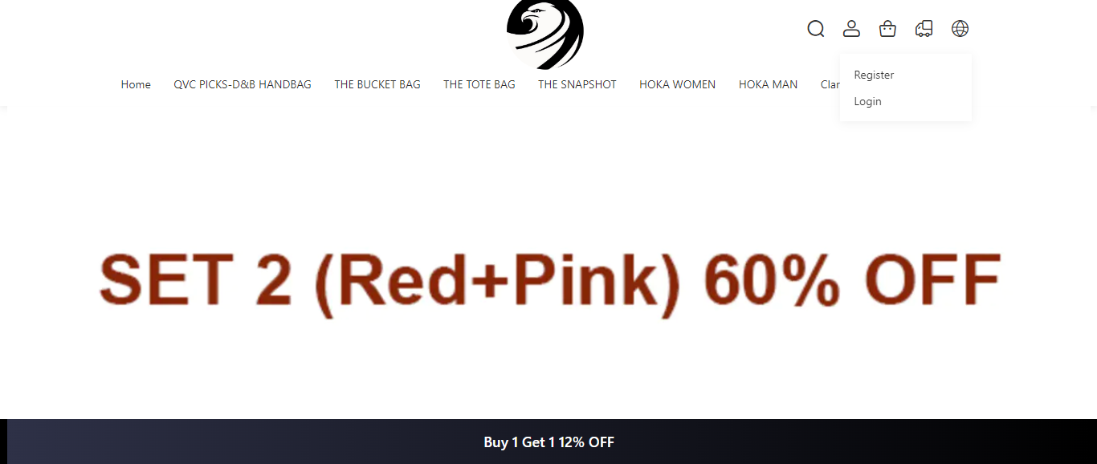Click the 'Buy 1 Get 1 12% OFF' bar
Viewport: 1097px width, 464px height.
(548, 442)
